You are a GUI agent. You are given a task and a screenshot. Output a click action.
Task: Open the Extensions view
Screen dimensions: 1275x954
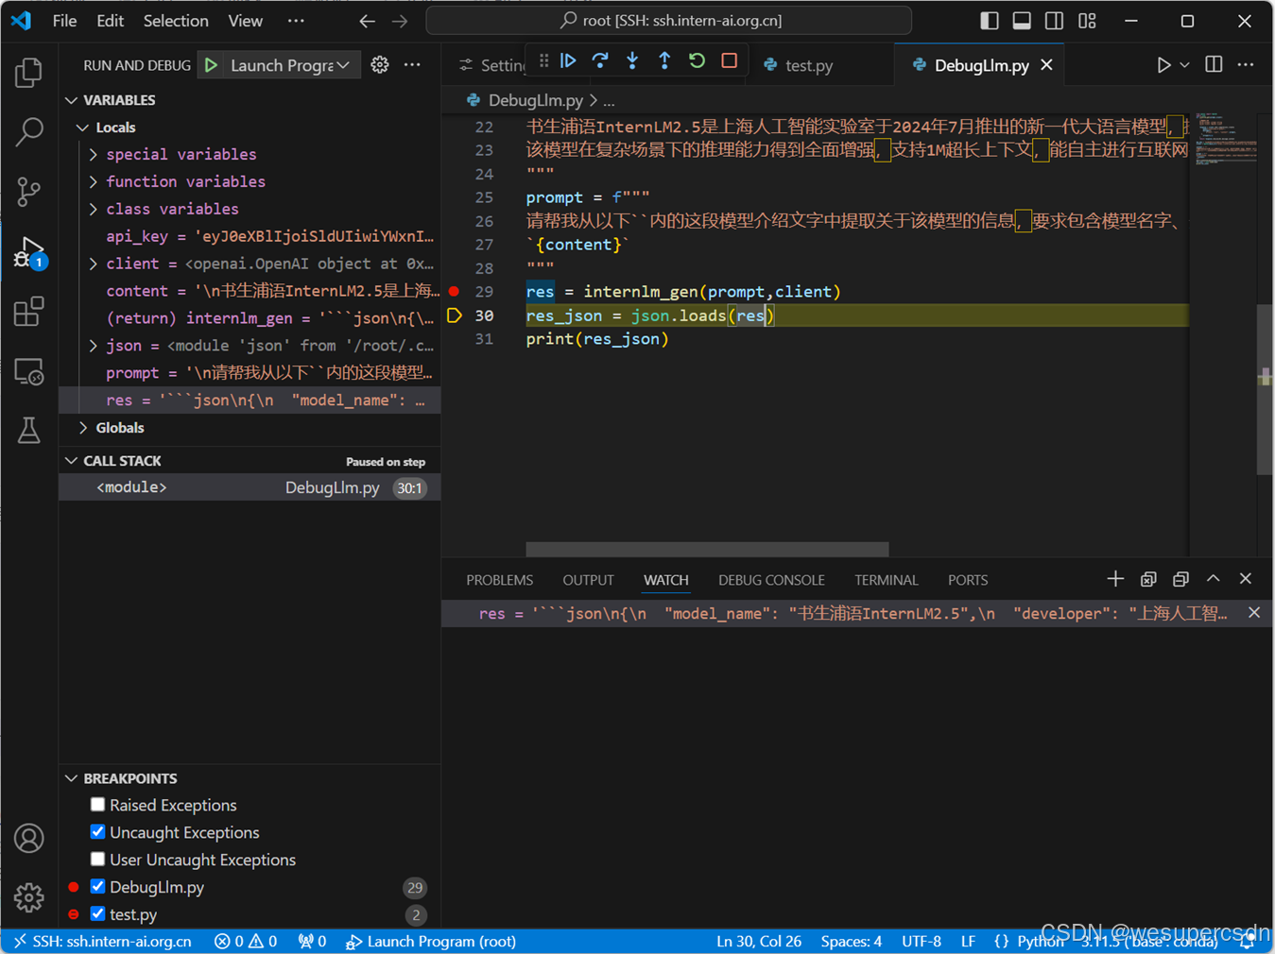click(x=29, y=312)
